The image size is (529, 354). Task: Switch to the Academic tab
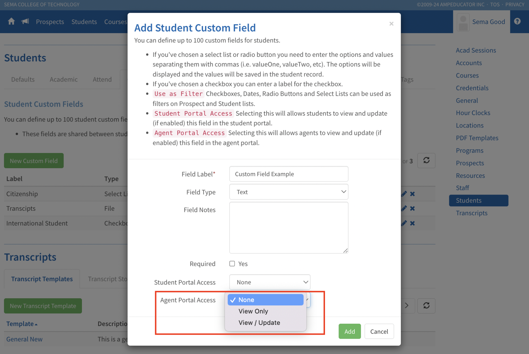tap(64, 79)
